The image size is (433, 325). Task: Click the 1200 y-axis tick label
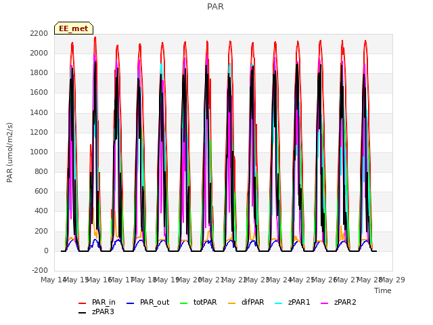coord(39,132)
